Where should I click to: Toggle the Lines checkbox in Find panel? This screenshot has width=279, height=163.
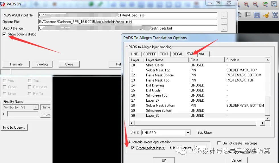(5, 94)
